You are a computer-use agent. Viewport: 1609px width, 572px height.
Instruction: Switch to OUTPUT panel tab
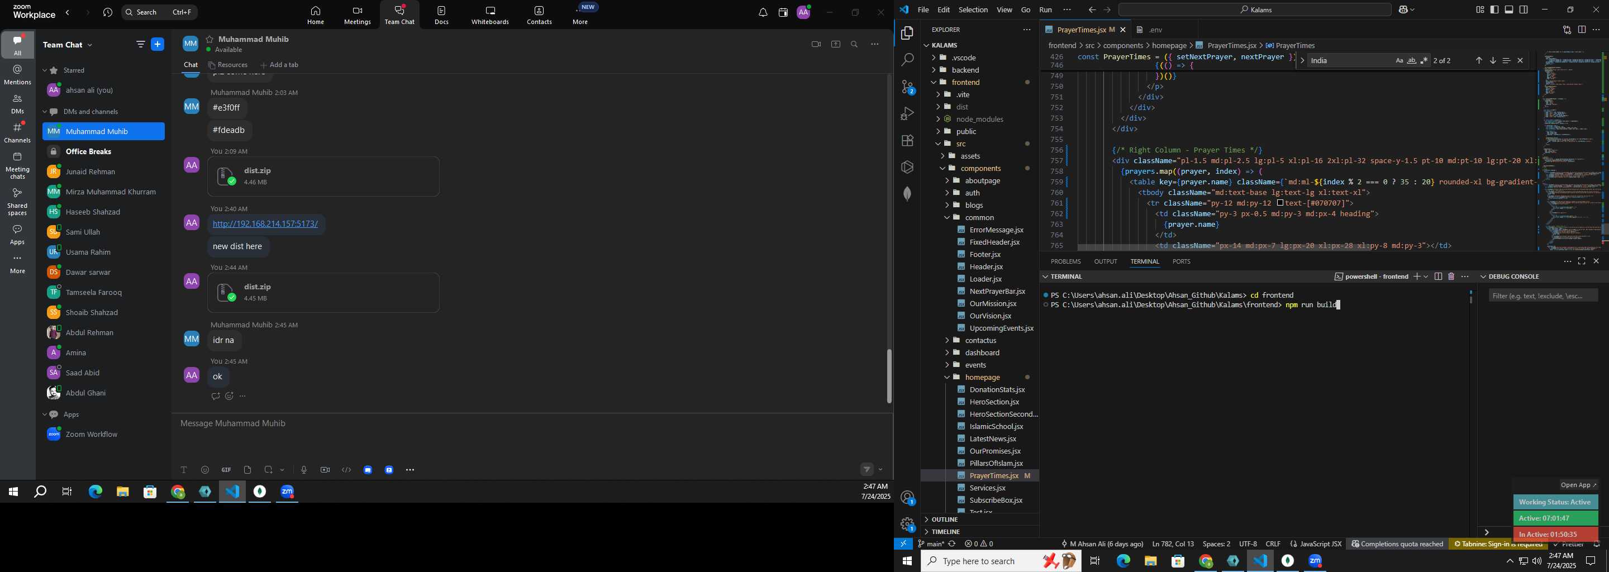point(1106,261)
